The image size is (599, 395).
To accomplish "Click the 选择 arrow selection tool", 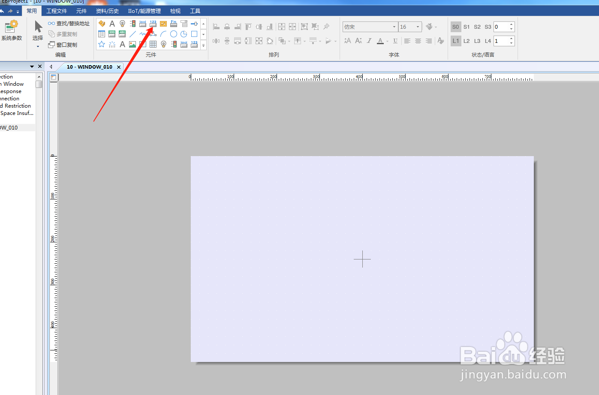I will [38, 30].
